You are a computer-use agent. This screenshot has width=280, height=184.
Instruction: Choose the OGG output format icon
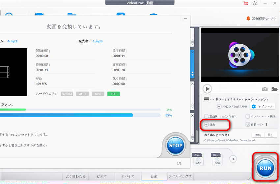(x=217, y=159)
